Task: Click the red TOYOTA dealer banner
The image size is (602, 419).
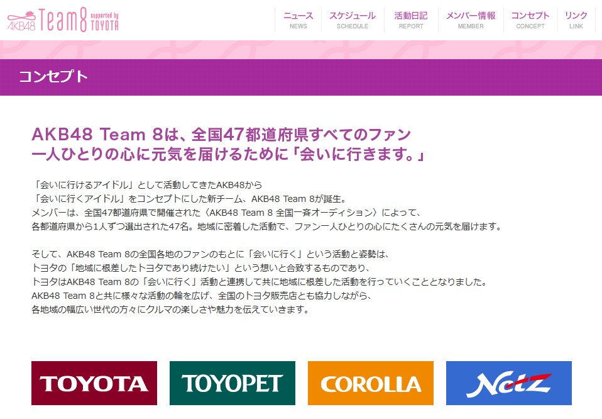Action: (x=94, y=383)
